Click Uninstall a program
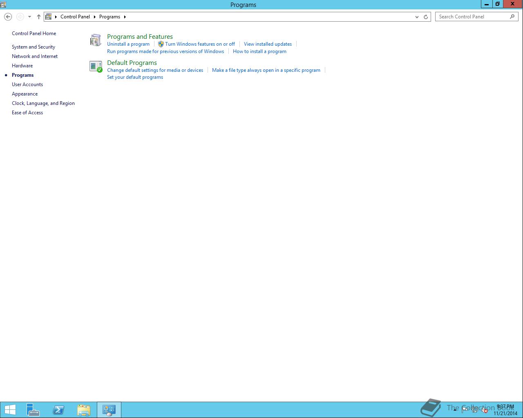The width and height of the screenshot is (523, 418). [x=128, y=44]
